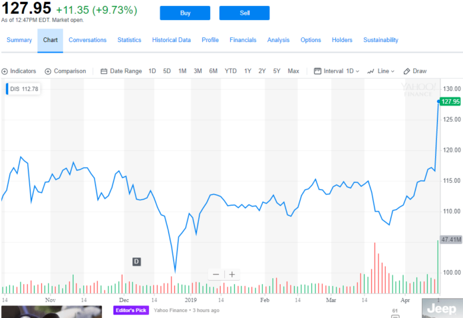This screenshot has height=318, width=463.
Task: Click the Apr date axis label
Action: (405, 300)
